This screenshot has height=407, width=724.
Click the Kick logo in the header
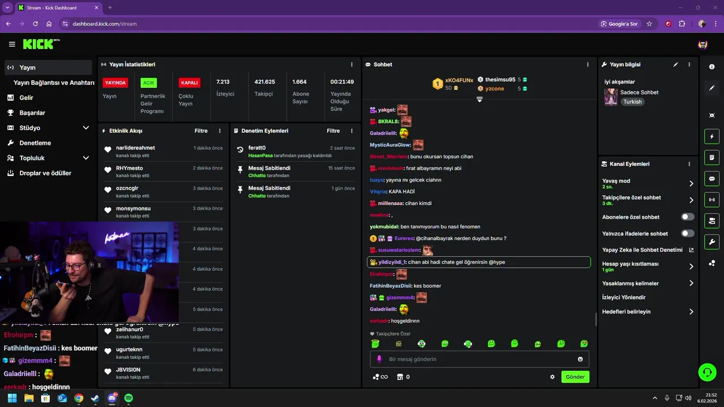41,44
